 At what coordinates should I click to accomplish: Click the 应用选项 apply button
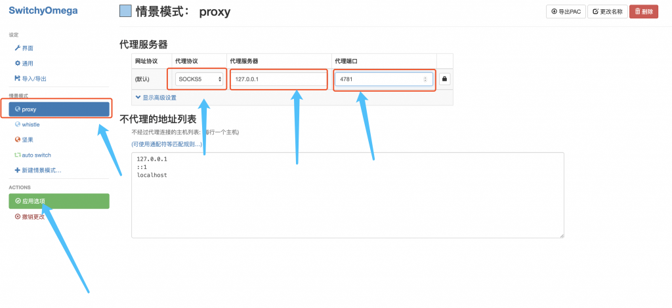tap(59, 201)
